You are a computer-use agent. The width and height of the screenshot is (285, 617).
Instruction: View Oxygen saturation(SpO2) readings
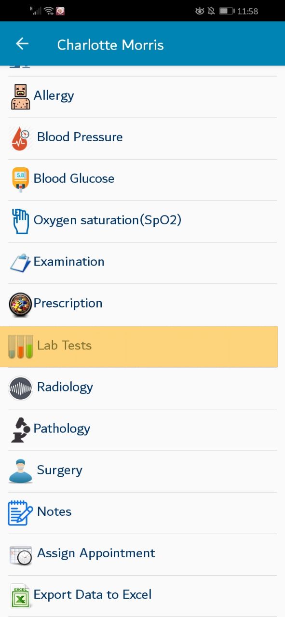coord(143,222)
